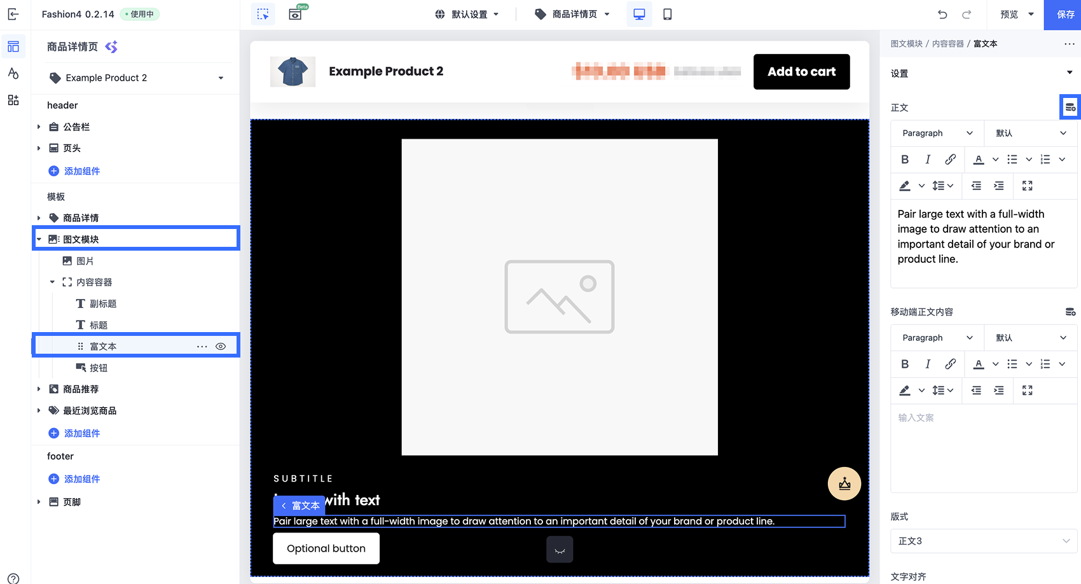Image resolution: width=1081 pixels, height=584 pixels.
Task: Decrease indent in 正文 editor
Action: click(976, 186)
